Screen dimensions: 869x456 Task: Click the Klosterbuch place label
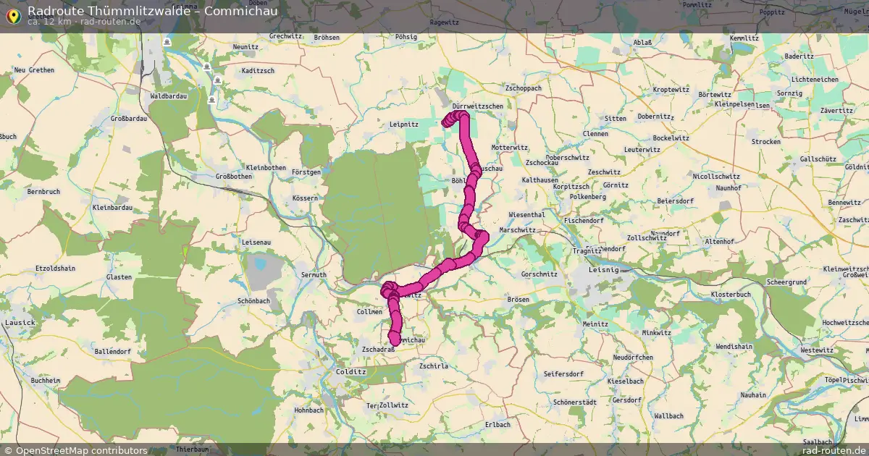click(730, 295)
